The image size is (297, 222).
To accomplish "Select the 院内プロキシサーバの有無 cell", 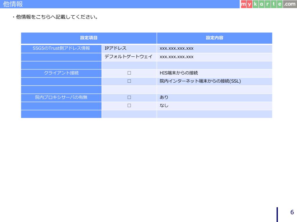I will [61, 97].
